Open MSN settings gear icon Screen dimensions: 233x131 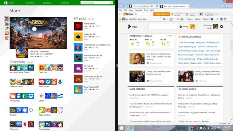[x=221, y=27]
